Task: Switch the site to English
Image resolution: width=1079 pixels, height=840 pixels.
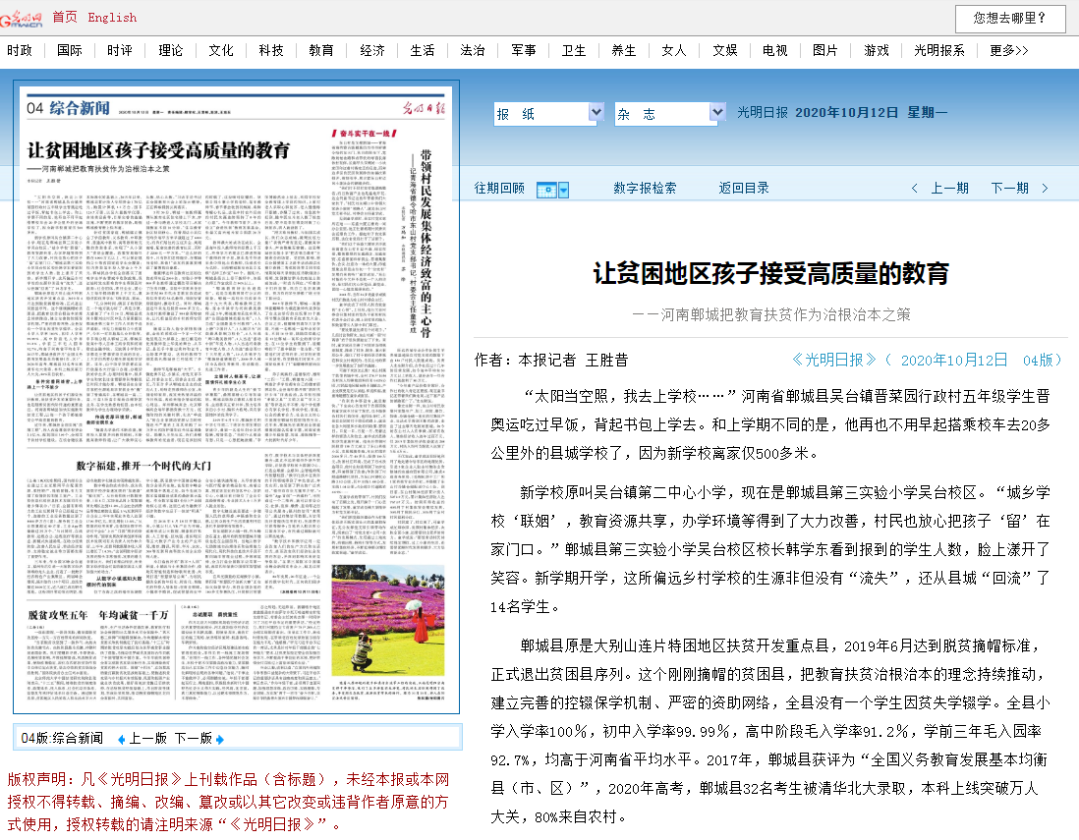Action: pos(112,17)
